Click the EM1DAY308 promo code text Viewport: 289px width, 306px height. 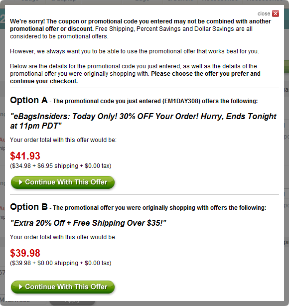click(x=181, y=101)
